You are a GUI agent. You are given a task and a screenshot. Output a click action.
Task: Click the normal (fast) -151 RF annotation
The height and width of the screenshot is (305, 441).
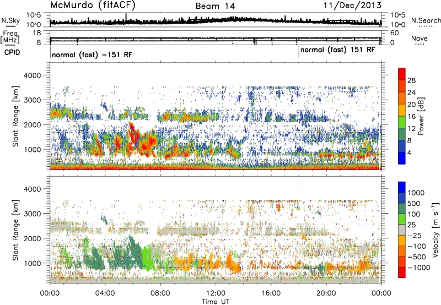click(x=92, y=55)
